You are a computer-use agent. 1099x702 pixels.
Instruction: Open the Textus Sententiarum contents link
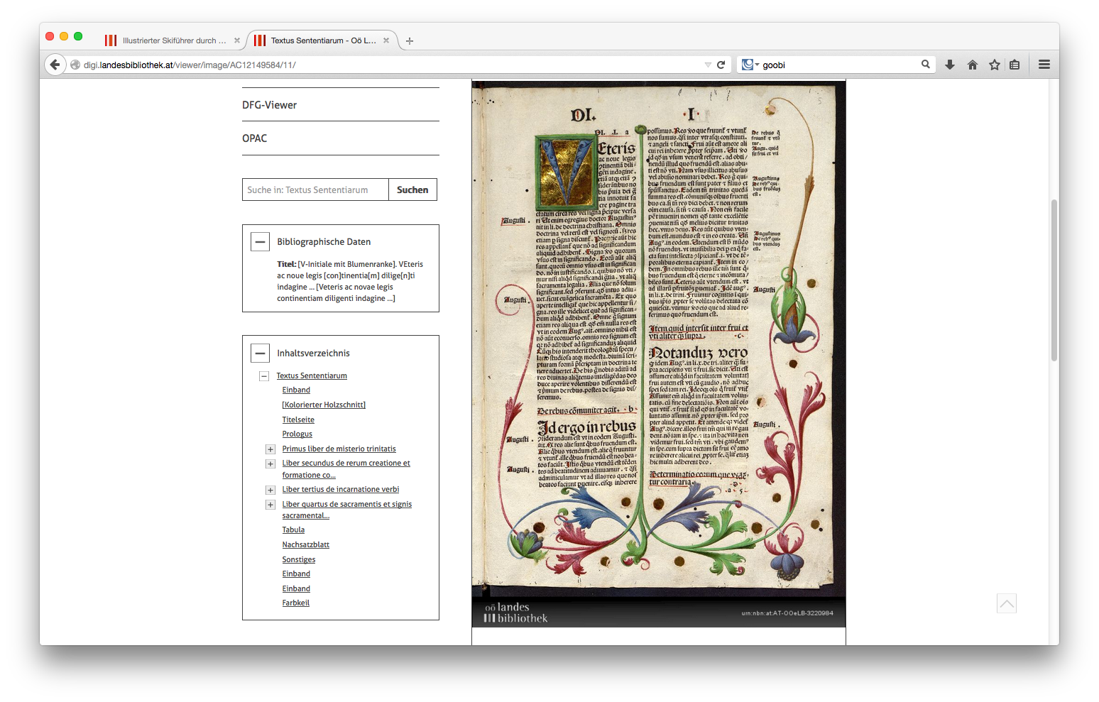[312, 376]
